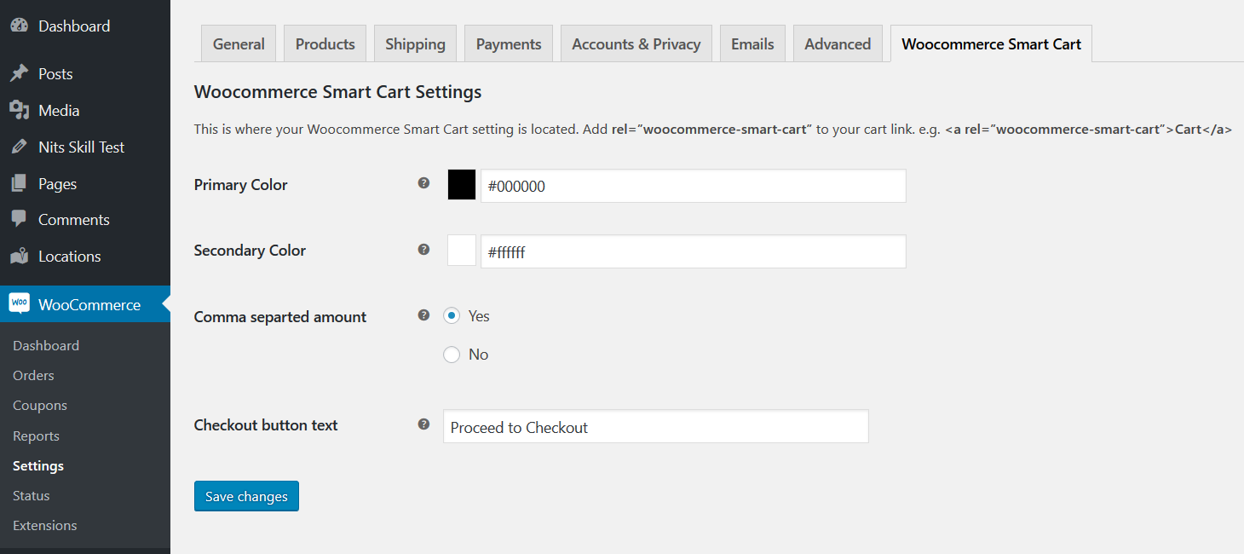The height and width of the screenshot is (554, 1244).
Task: Select Yes for comma separated amount
Action: (452, 316)
